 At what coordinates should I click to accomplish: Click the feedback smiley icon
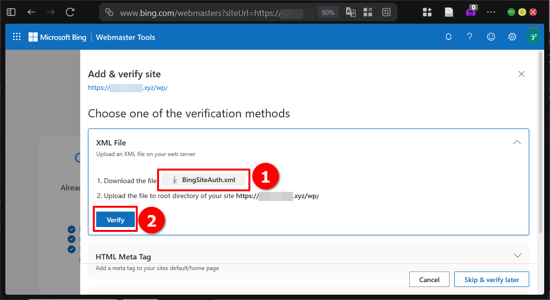tap(491, 37)
